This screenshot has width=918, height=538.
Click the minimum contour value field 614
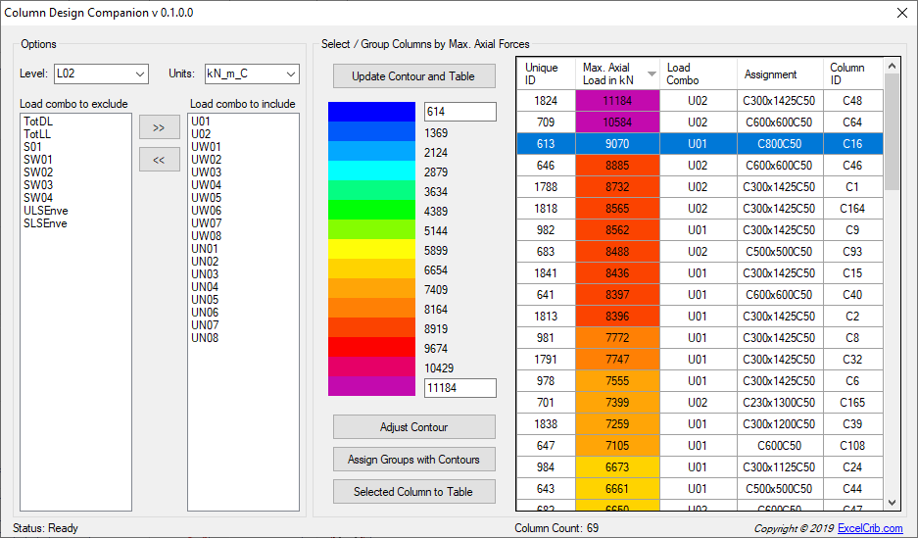coord(459,113)
